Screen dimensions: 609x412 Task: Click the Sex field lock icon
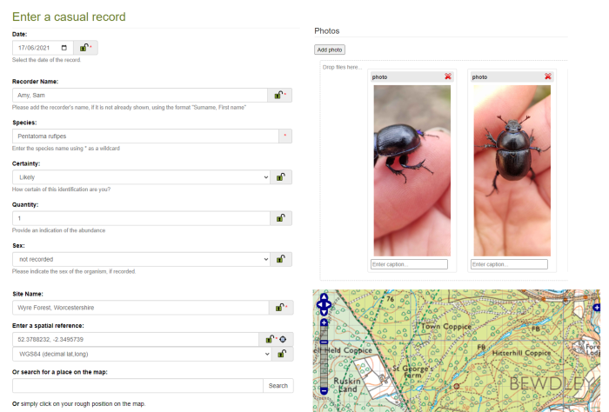[x=280, y=259]
